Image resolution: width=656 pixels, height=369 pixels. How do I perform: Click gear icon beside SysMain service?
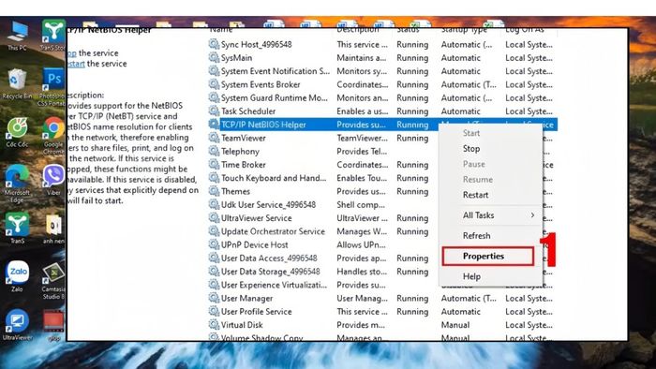click(x=214, y=58)
